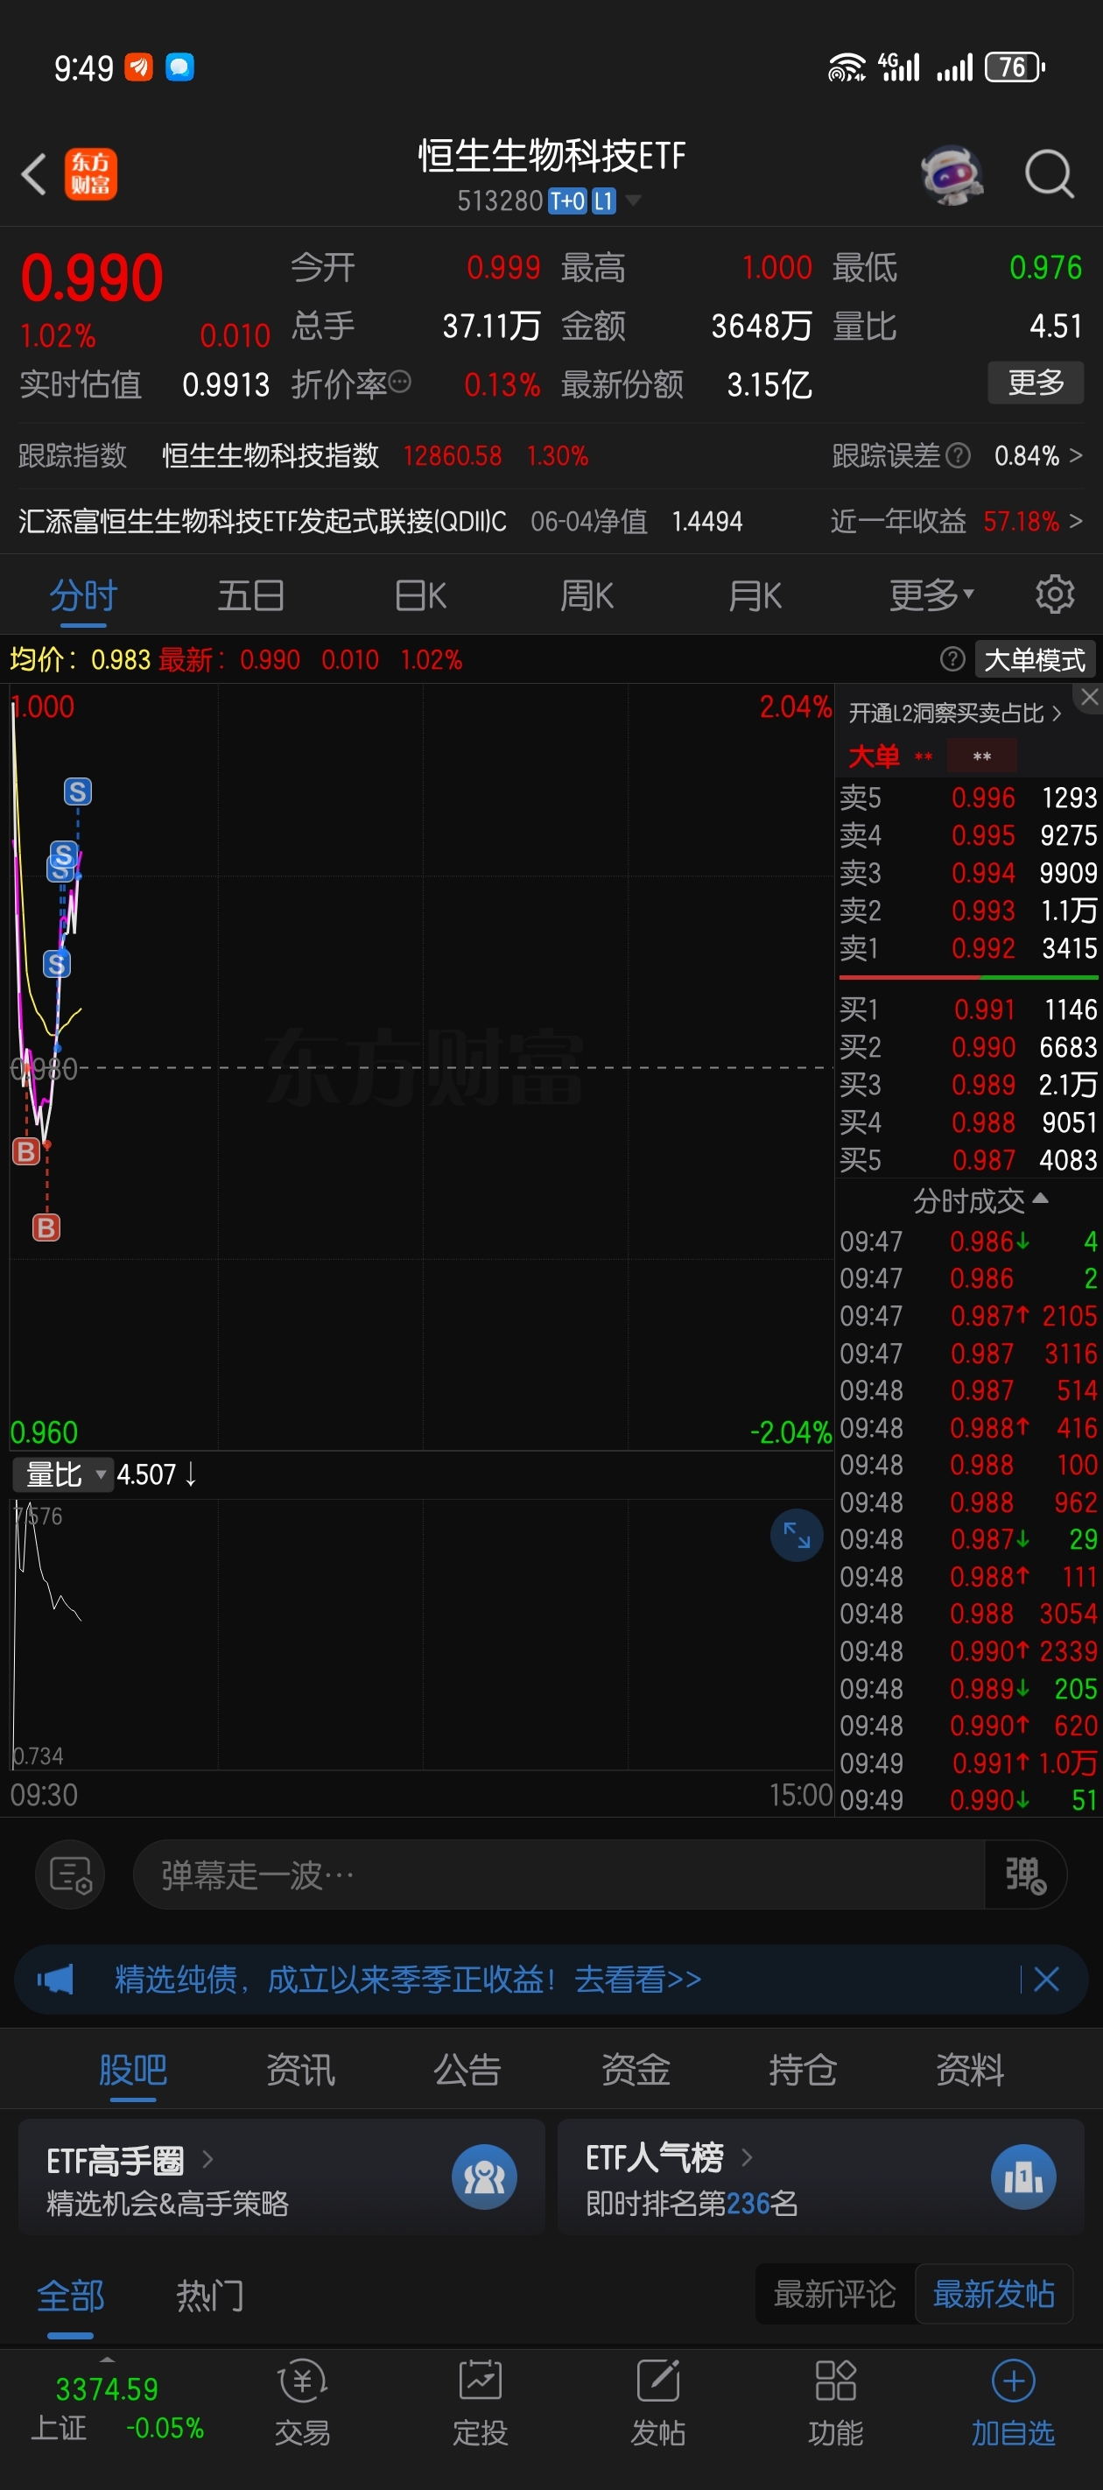Image resolution: width=1103 pixels, height=2490 pixels.
Task: Open chart settings gear icon
Action: (x=1055, y=594)
